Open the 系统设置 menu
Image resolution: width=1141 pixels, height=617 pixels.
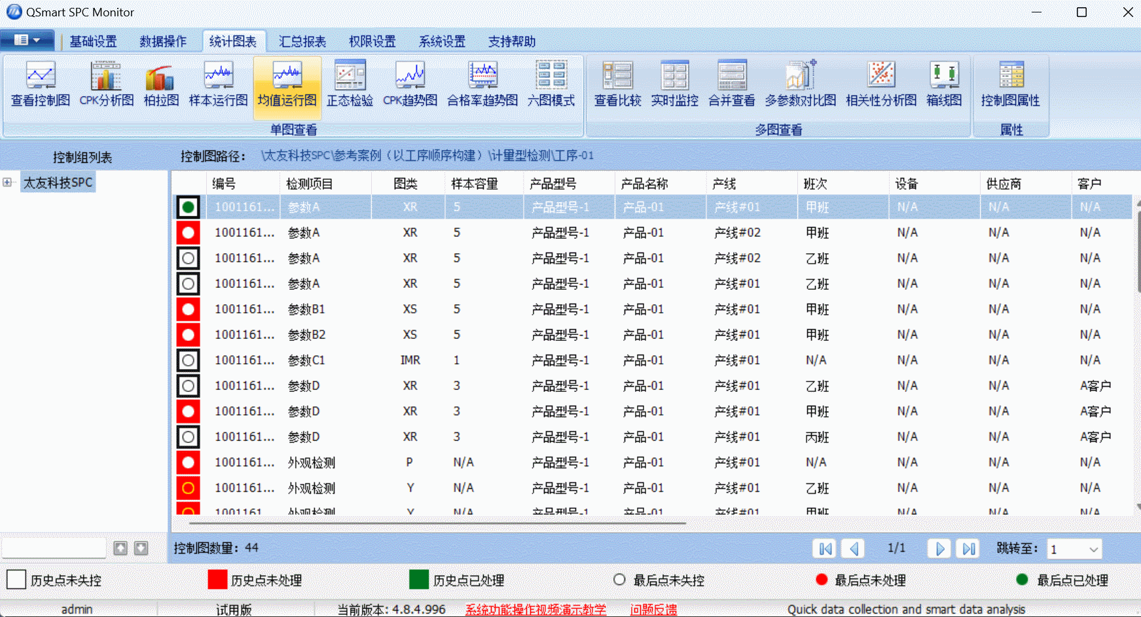(x=442, y=41)
